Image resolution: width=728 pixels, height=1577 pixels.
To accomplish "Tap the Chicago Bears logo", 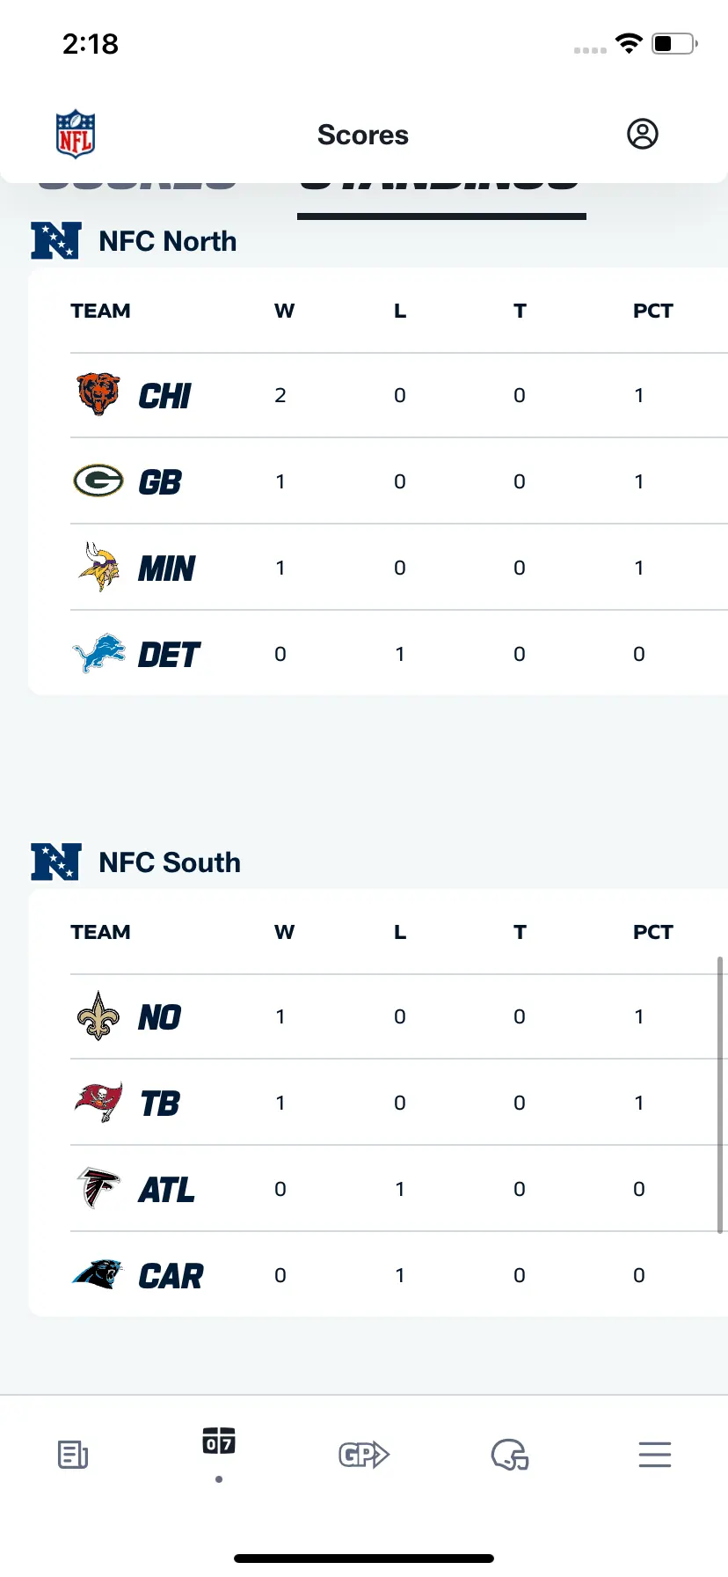I will pyautogui.click(x=98, y=394).
